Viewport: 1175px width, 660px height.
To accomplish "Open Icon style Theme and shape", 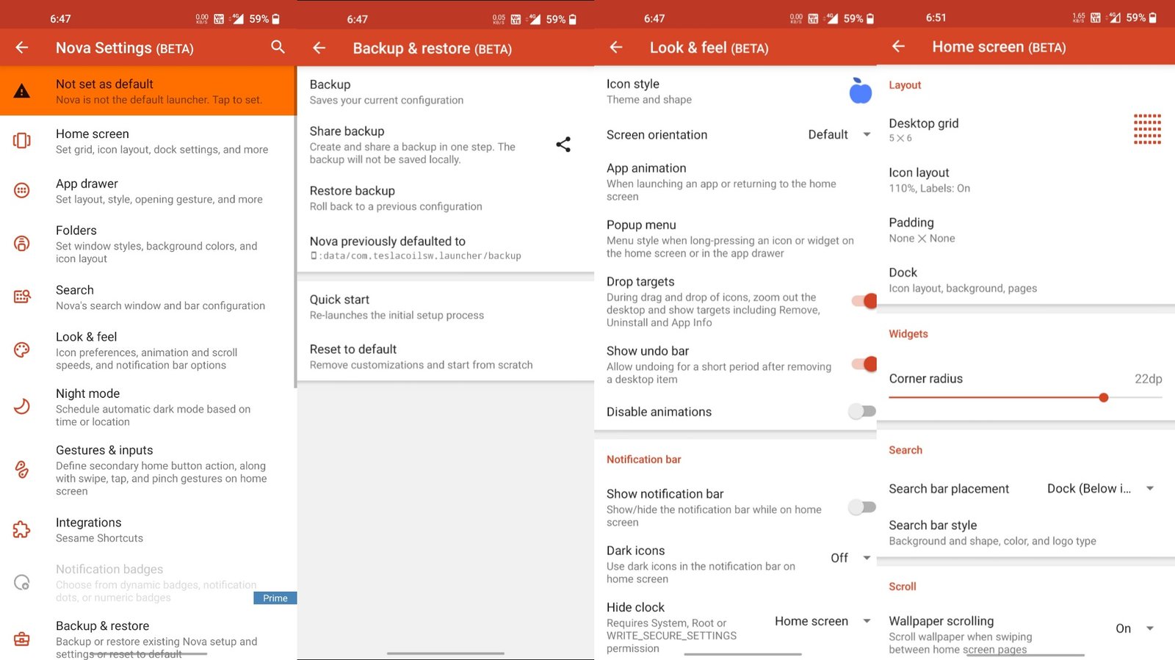I will click(x=735, y=91).
